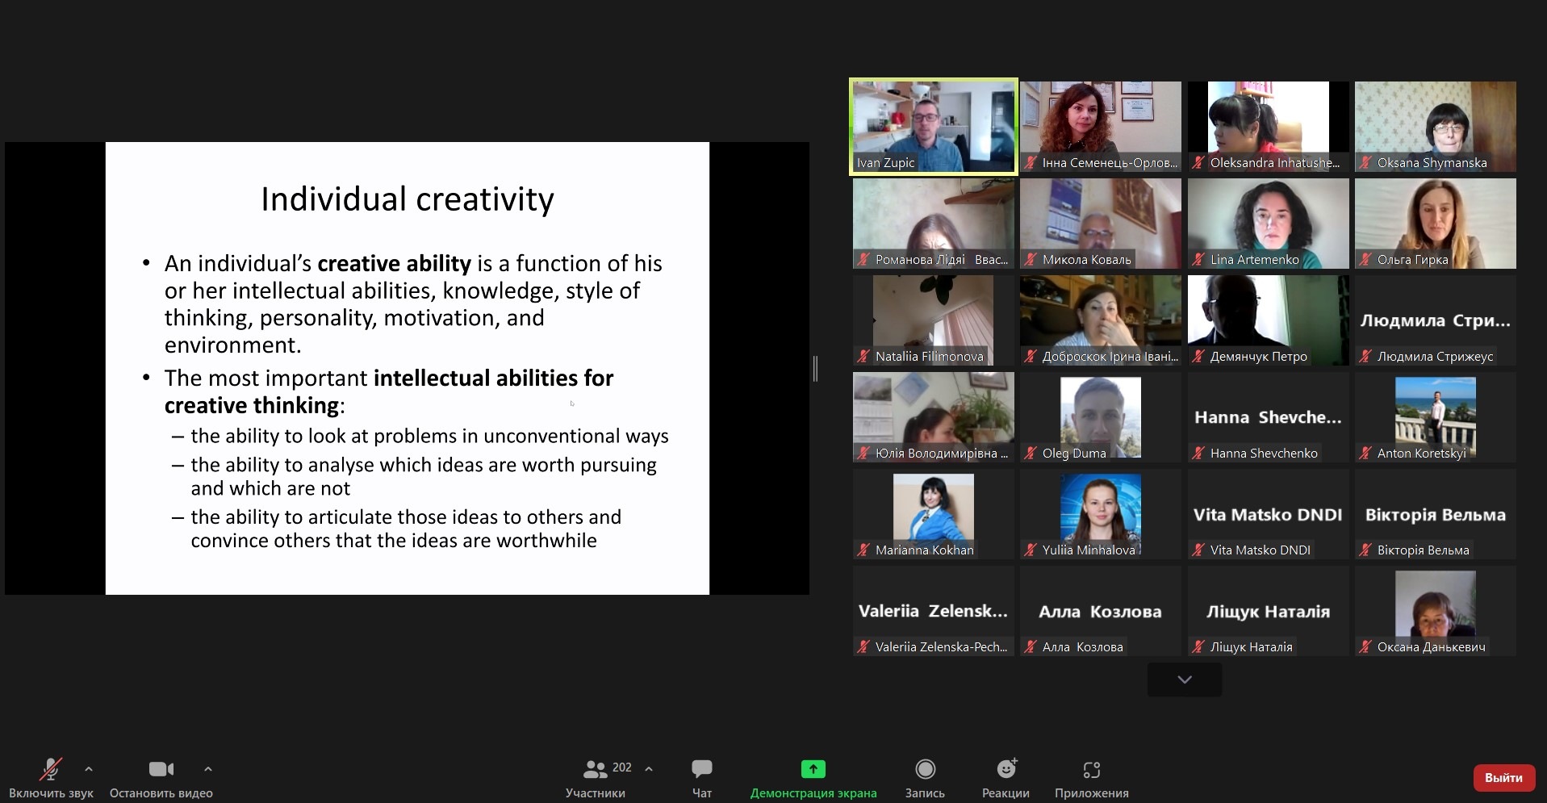1547x803 pixels.
Task: Show next page of participant videos
Action: click(1184, 680)
